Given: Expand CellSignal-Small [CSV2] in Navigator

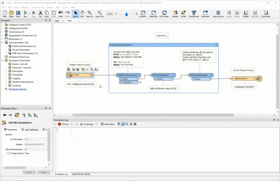Looking at the screenshot, I should 3,25.
